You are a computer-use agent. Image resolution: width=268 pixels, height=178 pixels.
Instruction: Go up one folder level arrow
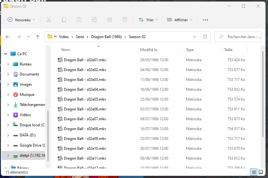(38, 37)
